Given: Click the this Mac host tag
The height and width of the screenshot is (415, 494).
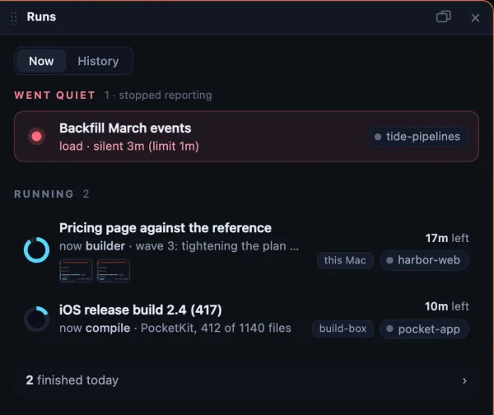Looking at the screenshot, I should tap(345, 260).
